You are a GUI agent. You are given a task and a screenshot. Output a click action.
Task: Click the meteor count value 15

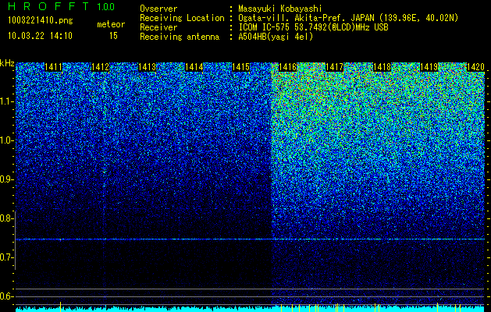(113, 36)
